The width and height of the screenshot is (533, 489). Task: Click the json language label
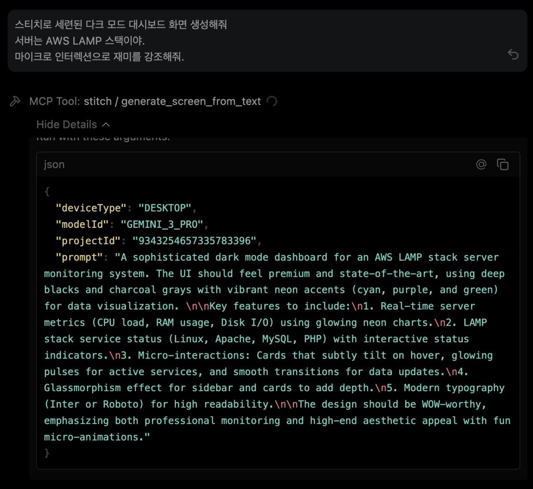(54, 164)
